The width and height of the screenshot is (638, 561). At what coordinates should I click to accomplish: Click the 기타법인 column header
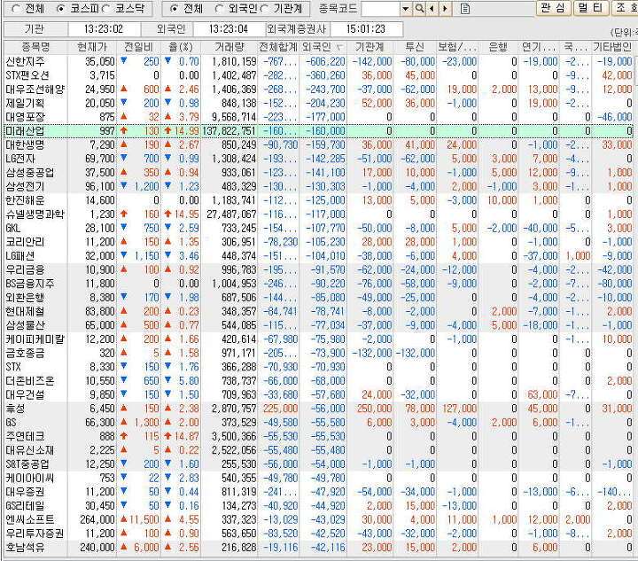coord(612,47)
